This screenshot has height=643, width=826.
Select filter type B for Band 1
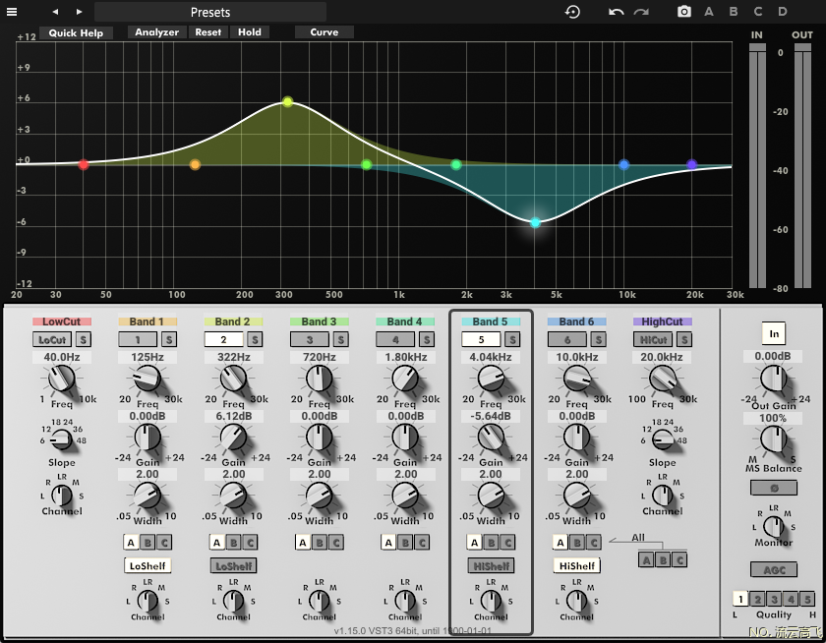(147, 543)
